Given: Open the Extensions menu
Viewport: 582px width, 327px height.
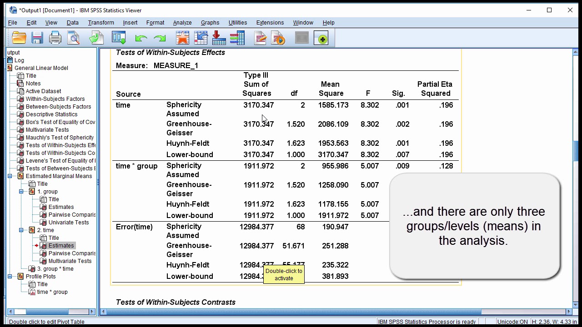Looking at the screenshot, I should coord(270,22).
